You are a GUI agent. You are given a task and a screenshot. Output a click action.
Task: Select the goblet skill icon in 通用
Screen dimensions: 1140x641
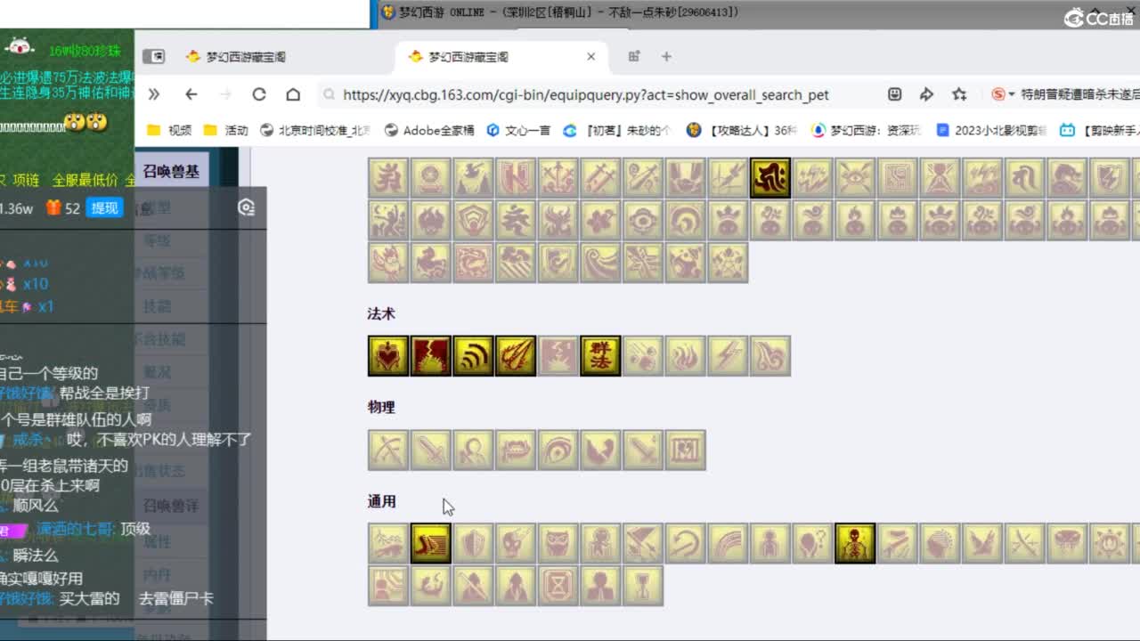point(643,586)
